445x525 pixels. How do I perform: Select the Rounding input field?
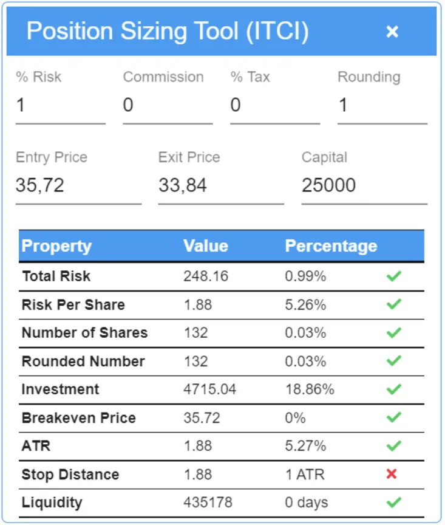382,106
